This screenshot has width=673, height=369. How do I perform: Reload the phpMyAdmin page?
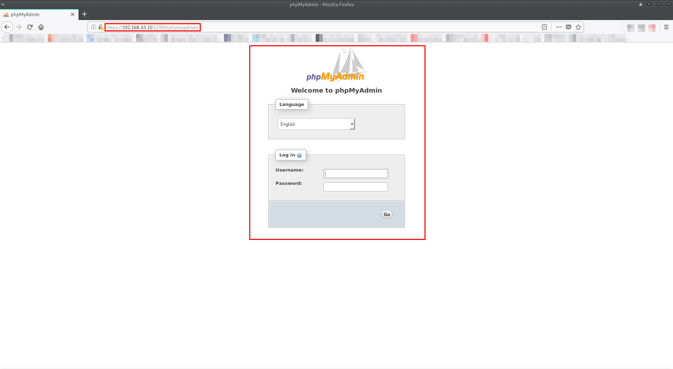click(x=30, y=27)
